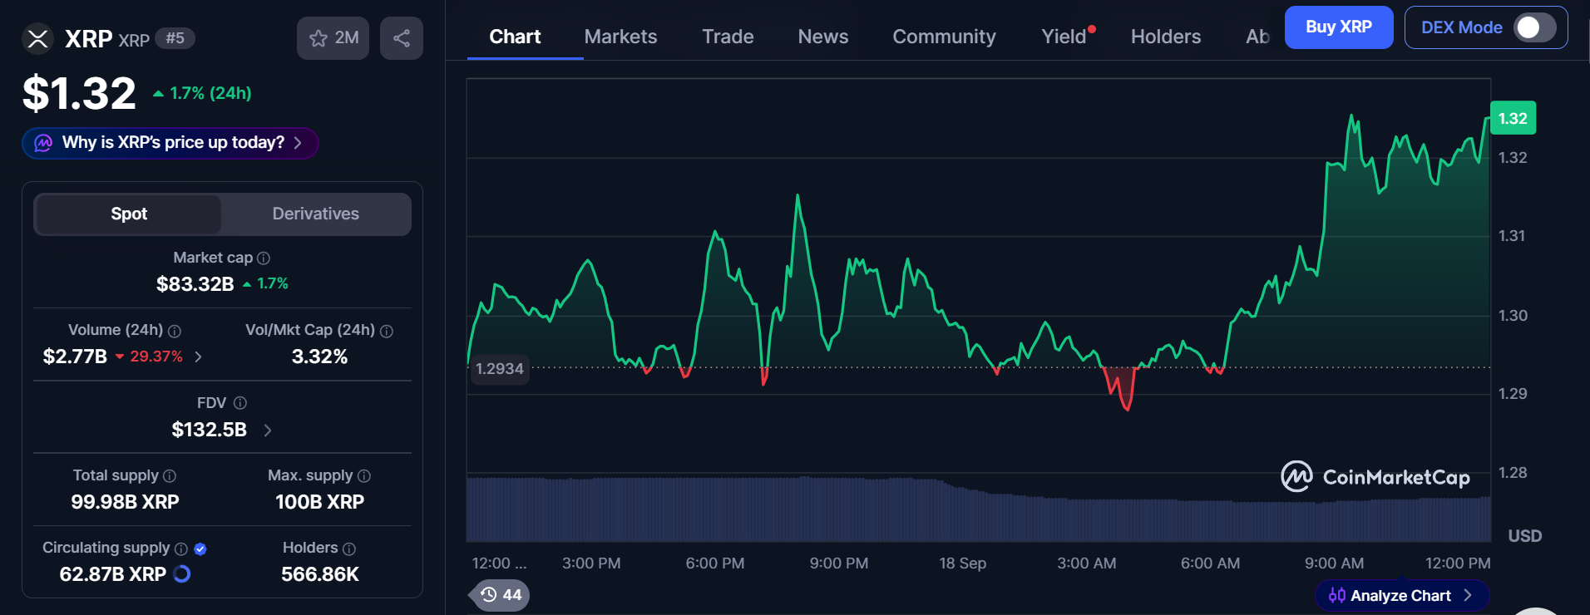Click the 62.87B XRP circulating supply

coord(113,574)
